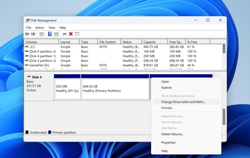Image resolution: width=250 pixels, height=158 pixels.
Task: Open the Action menu
Action: coord(40,28)
